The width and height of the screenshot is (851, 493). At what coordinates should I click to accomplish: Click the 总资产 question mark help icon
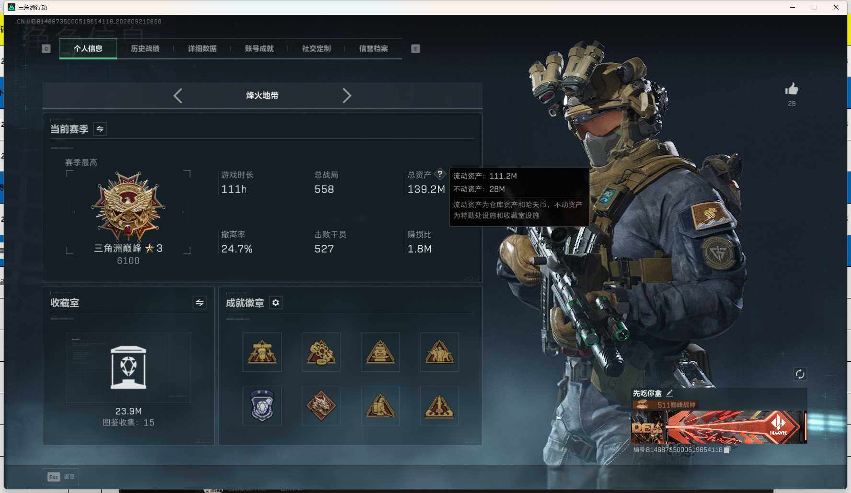coord(440,174)
